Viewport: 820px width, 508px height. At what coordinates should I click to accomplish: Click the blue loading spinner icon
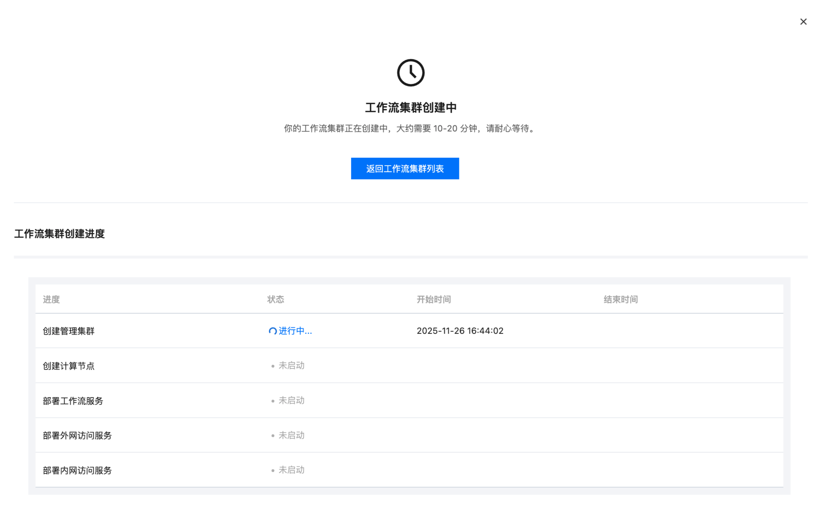pos(273,331)
